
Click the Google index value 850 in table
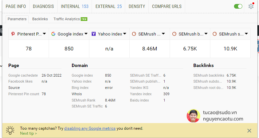(x=69, y=49)
